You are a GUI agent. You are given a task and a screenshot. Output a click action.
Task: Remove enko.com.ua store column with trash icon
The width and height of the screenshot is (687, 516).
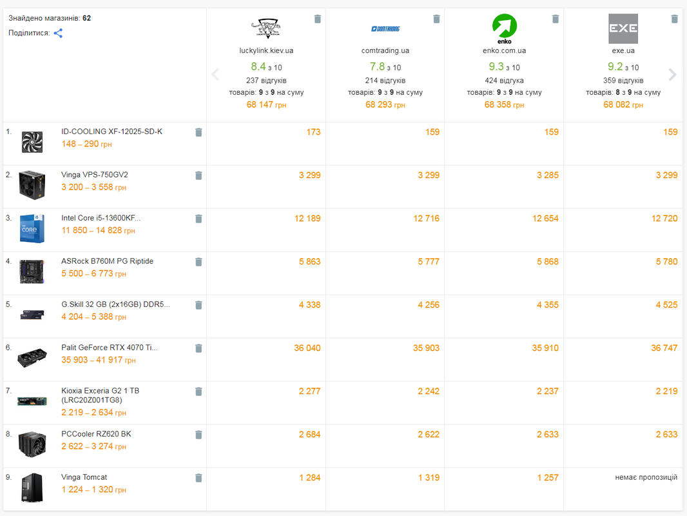pyautogui.click(x=556, y=19)
